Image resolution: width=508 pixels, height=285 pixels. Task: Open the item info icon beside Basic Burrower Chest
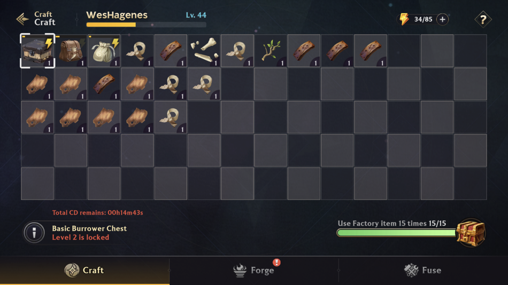coord(34,232)
